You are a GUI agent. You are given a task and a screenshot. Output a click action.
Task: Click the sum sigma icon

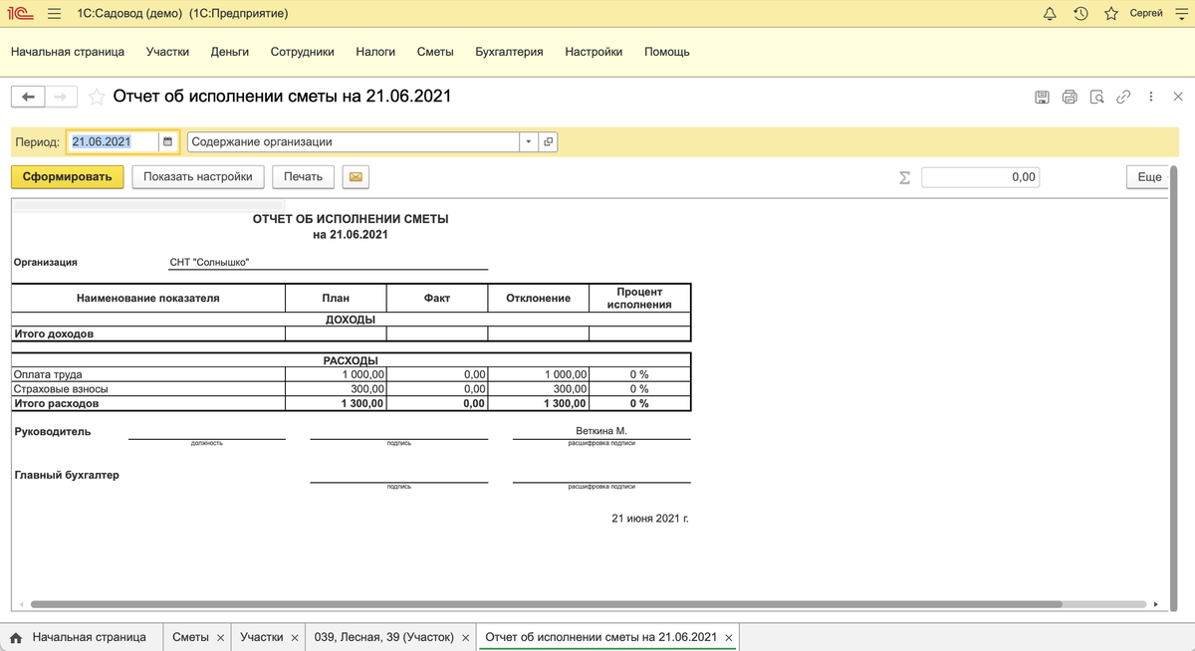pos(904,177)
